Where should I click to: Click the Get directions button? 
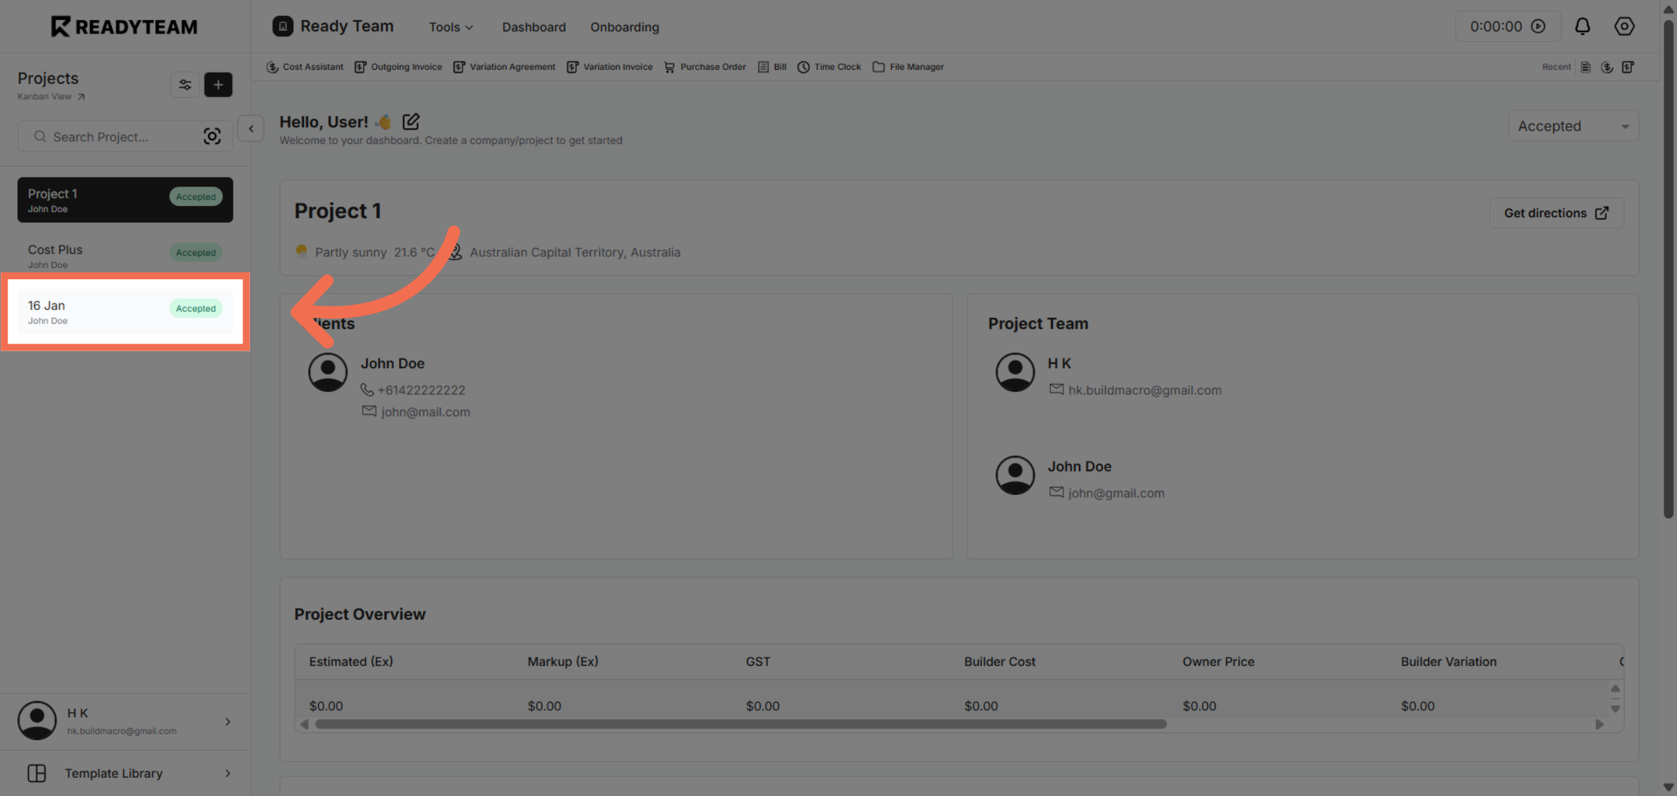(x=1556, y=213)
